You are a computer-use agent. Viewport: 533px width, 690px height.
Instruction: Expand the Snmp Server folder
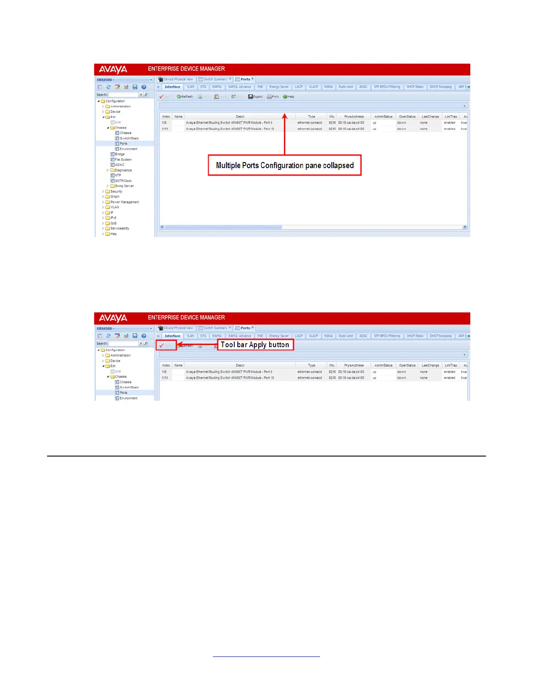tap(108, 186)
